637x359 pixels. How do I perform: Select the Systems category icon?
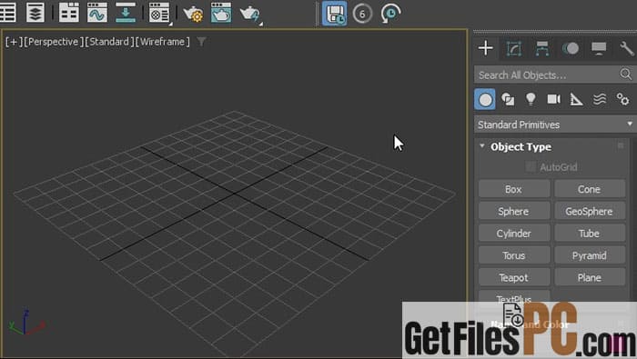click(x=622, y=99)
